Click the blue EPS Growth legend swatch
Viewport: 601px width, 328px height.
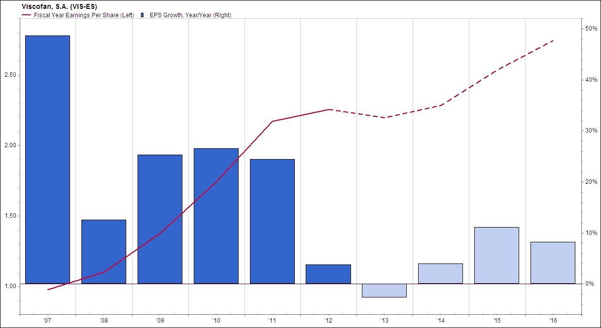(142, 15)
